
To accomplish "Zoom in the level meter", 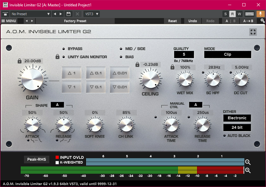I will click(x=248, y=170).
